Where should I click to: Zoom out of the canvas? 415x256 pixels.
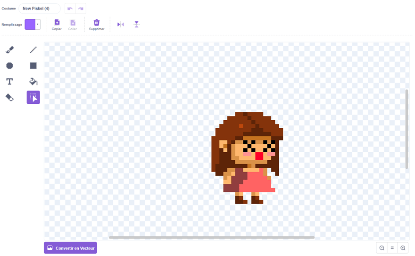[382, 248]
